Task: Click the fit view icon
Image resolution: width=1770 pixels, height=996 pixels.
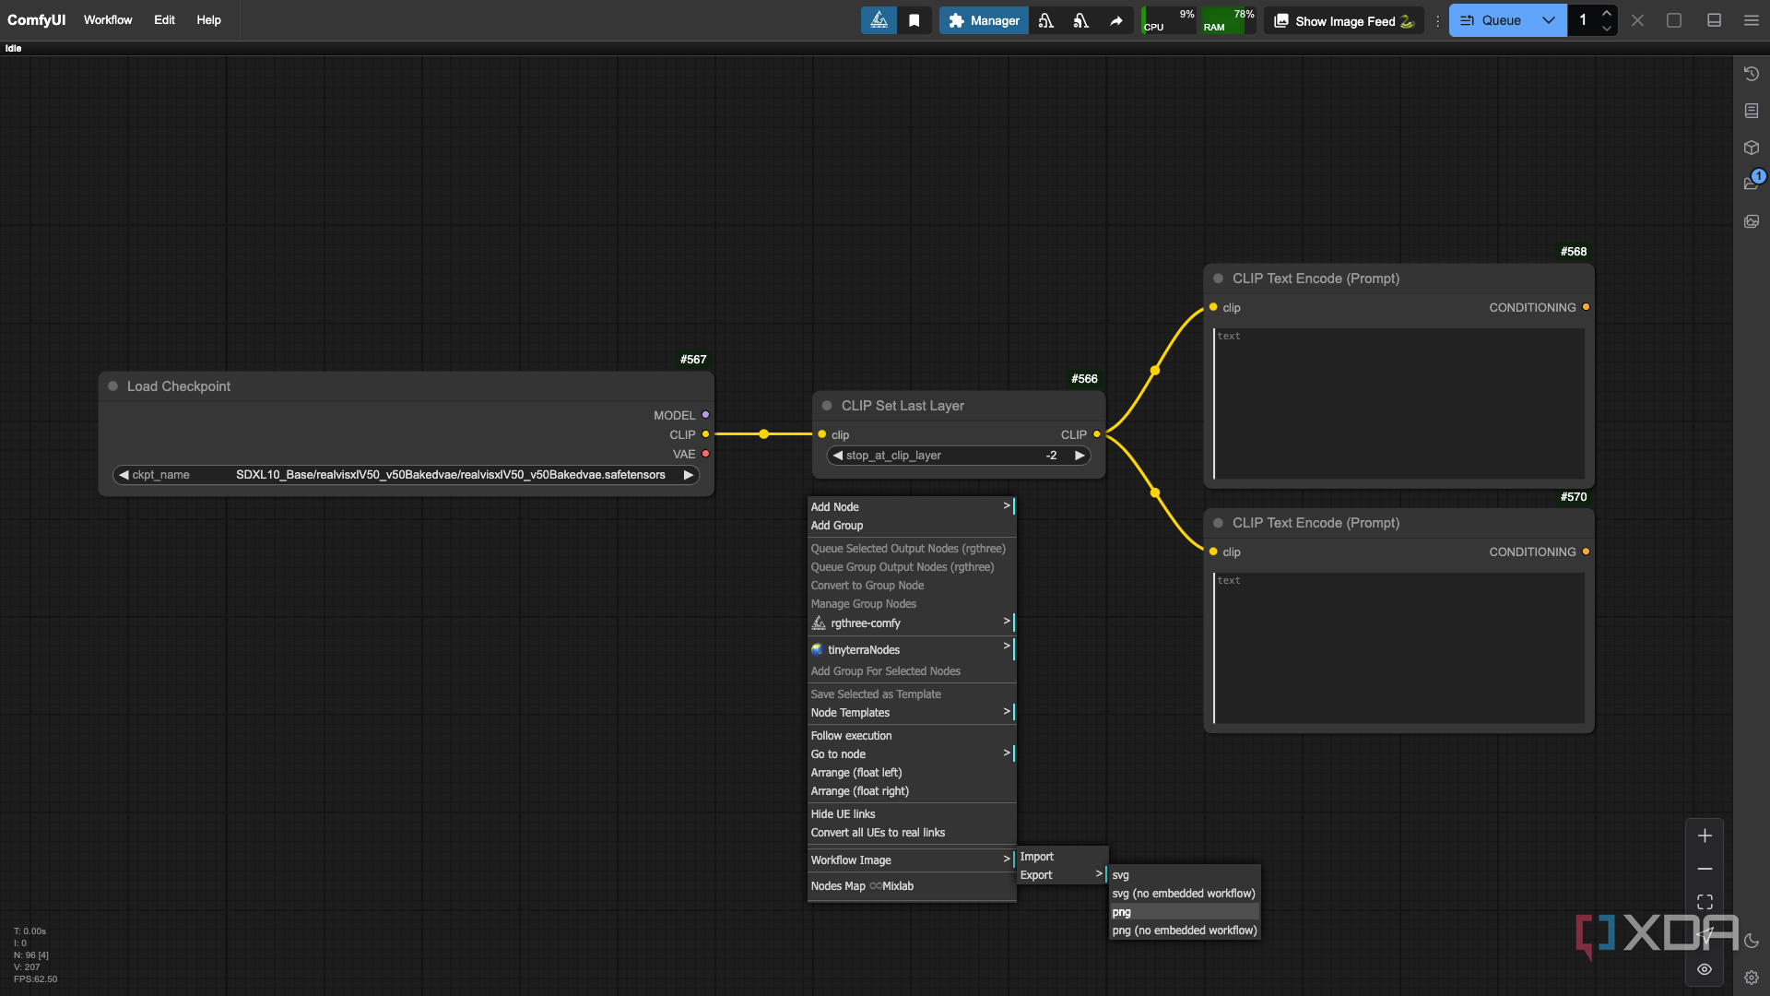Action: (1705, 901)
